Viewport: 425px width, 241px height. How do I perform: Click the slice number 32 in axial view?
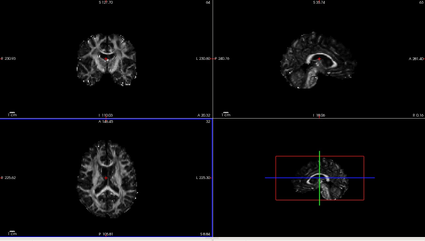208,121
